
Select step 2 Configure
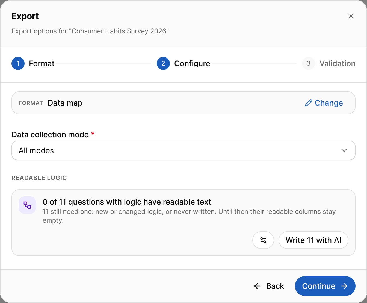click(x=183, y=63)
